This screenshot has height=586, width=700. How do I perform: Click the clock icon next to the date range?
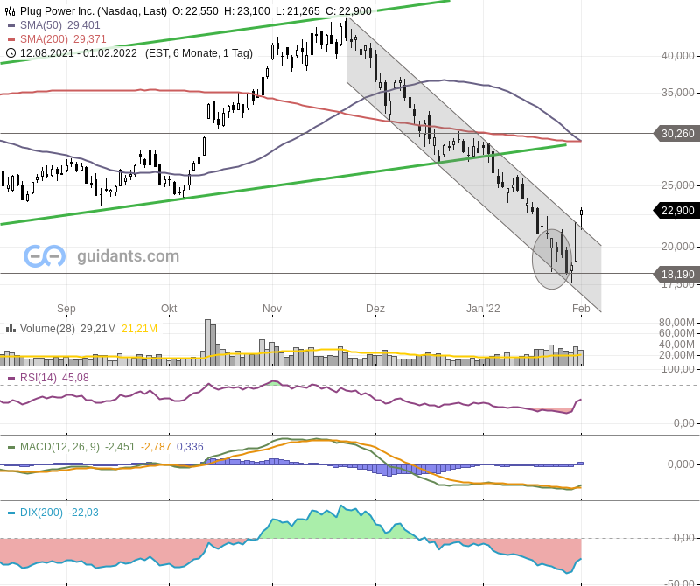10,53
